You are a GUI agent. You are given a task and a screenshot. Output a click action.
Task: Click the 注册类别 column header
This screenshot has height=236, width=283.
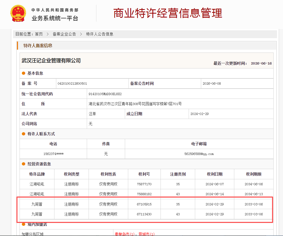(x=178, y=174)
